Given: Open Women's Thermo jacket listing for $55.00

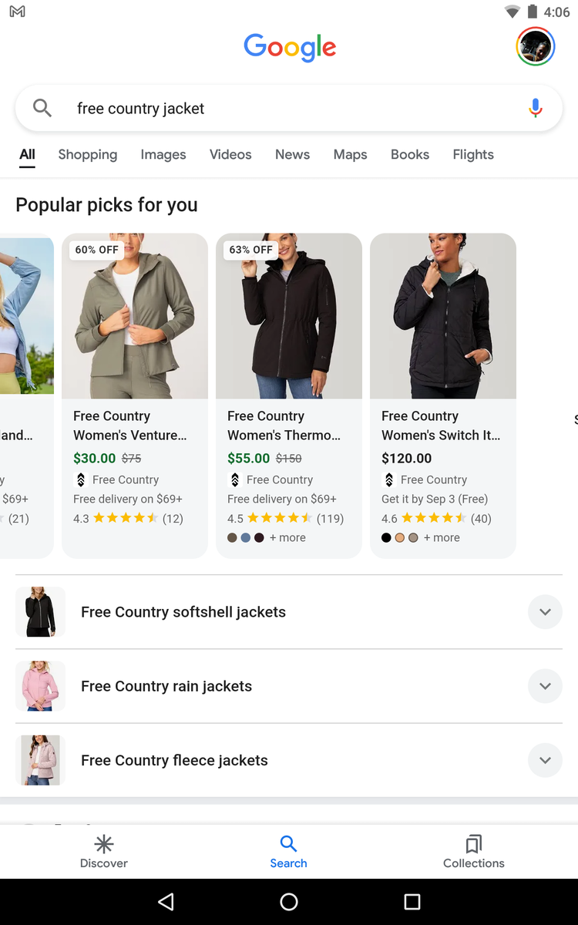Looking at the screenshot, I should [289, 395].
